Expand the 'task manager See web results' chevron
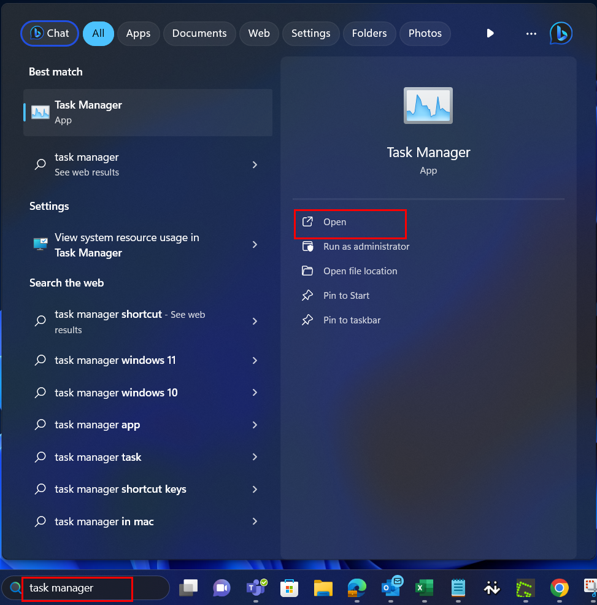 tap(255, 165)
